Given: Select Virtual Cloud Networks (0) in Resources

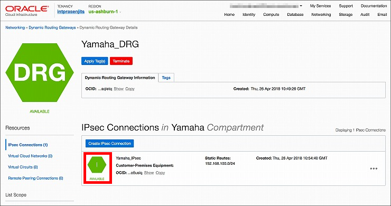Looking at the screenshot, I should 30,156.
